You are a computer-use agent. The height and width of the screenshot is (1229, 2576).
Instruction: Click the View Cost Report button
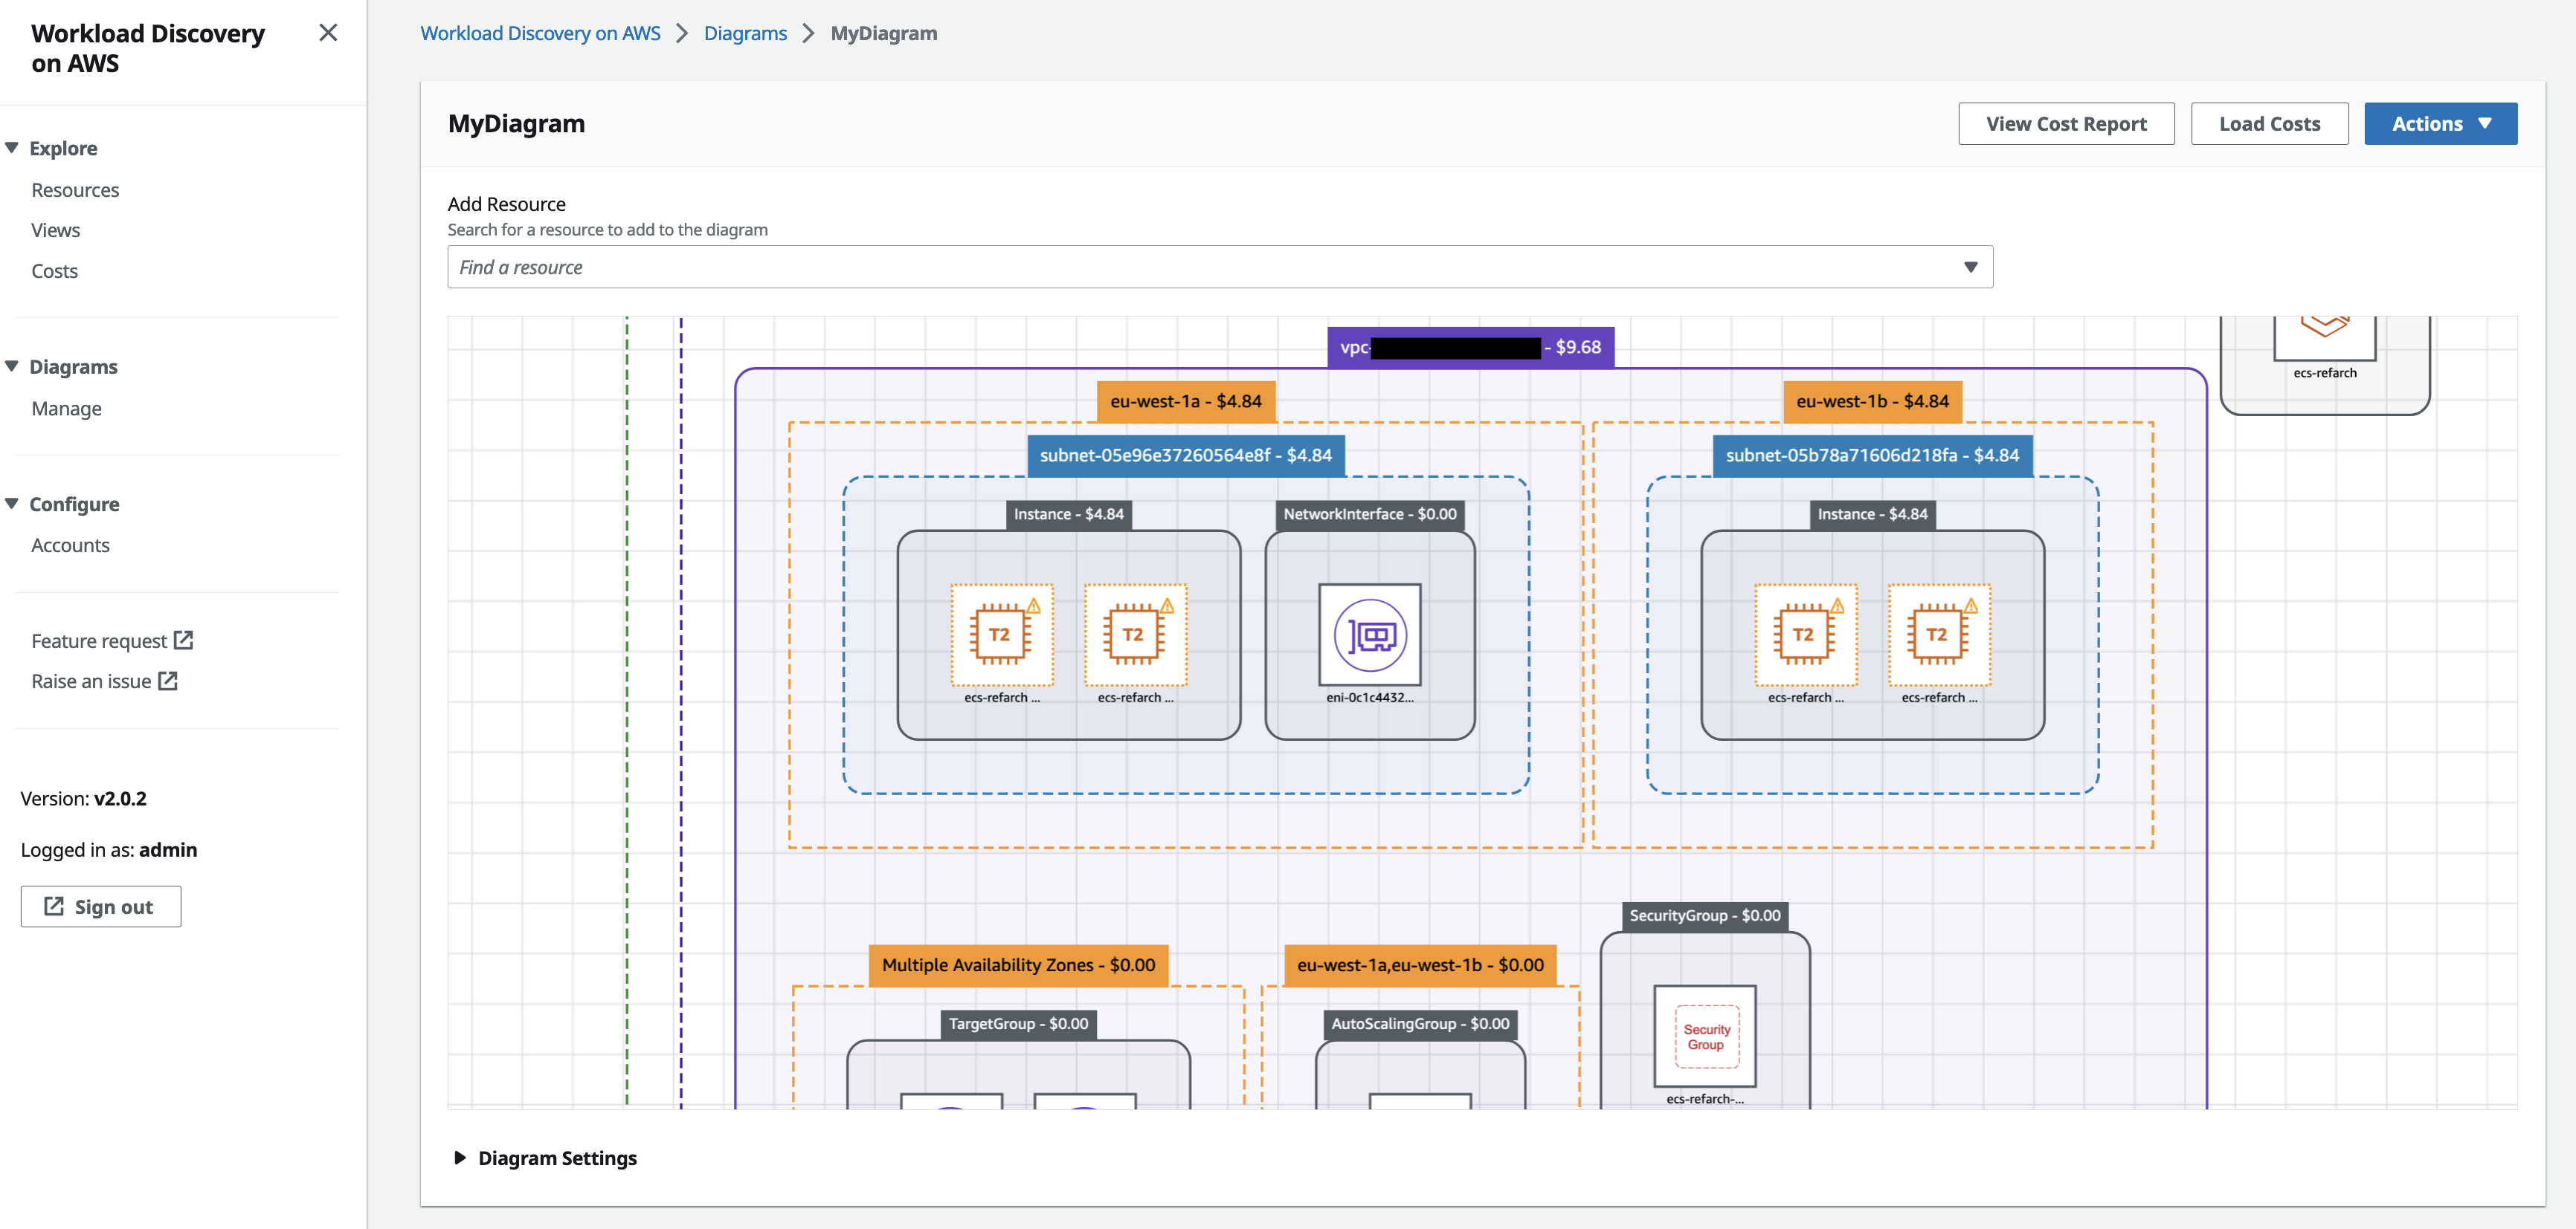[x=2067, y=121]
